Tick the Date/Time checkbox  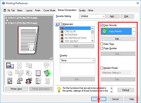coord(102,44)
